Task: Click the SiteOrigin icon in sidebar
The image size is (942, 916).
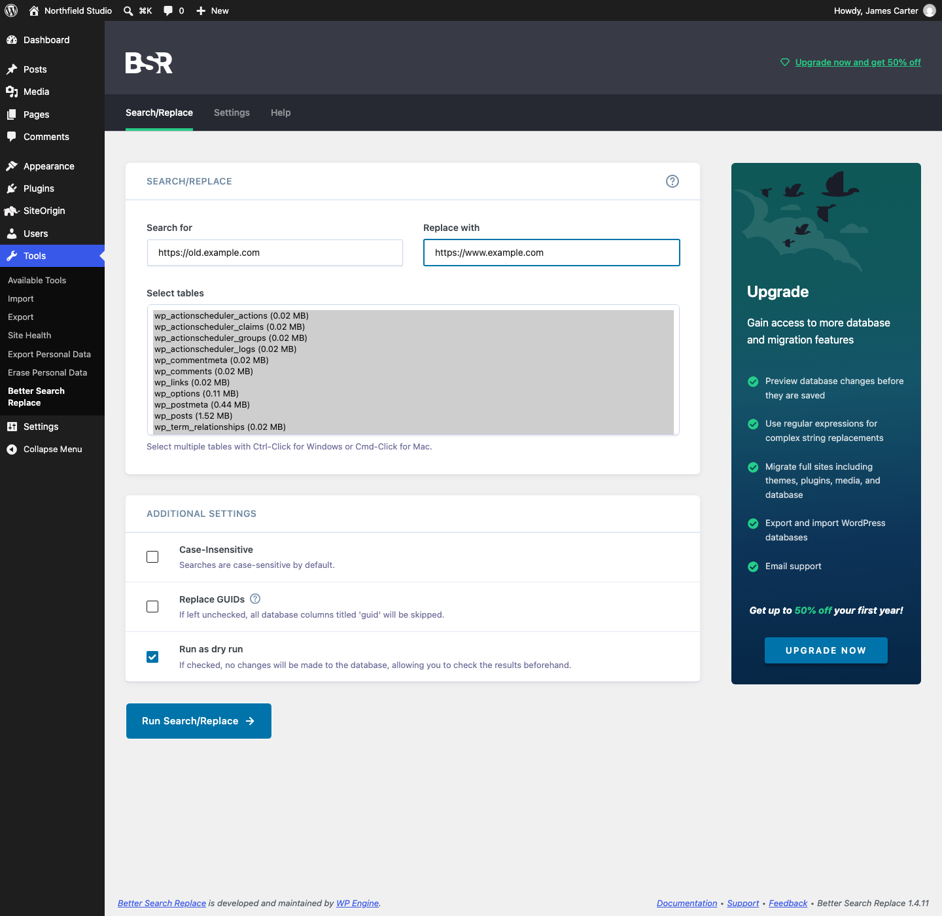Action: 12,211
